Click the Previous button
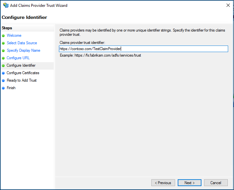Viewport: 234px width, 190px height. pos(163,183)
